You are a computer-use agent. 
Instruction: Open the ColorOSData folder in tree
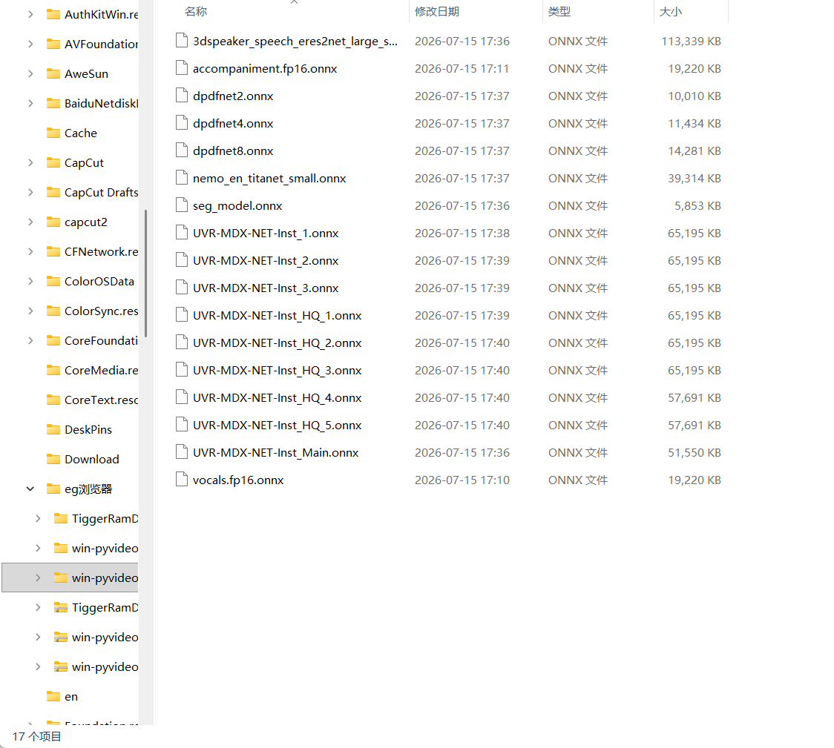point(99,281)
